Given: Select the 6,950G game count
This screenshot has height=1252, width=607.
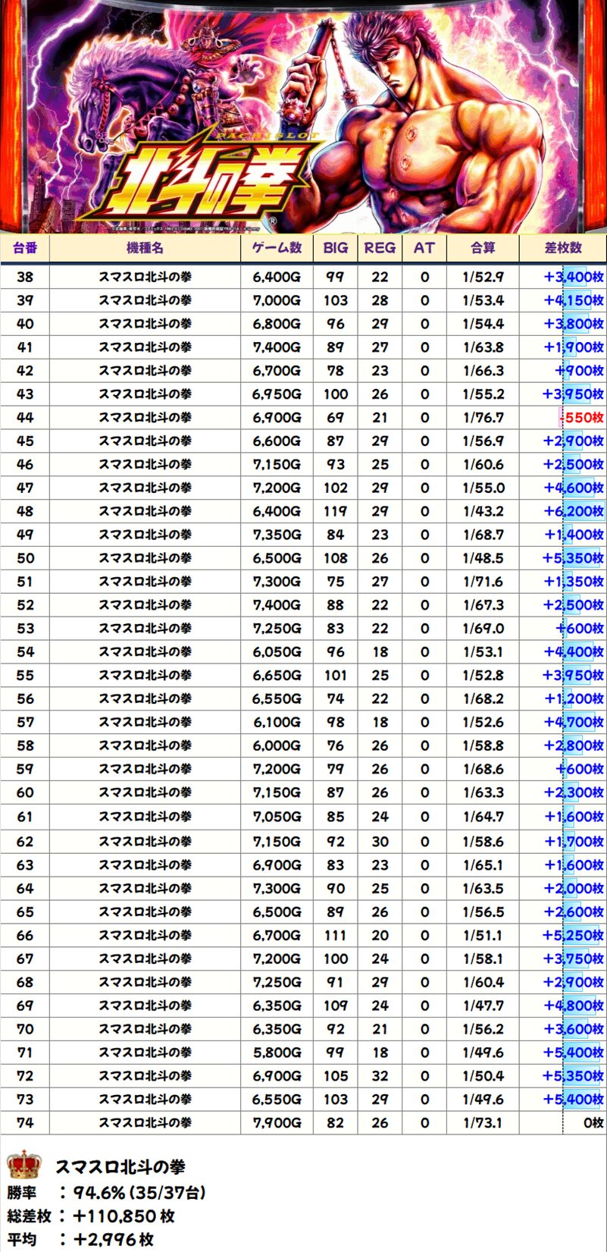Looking at the screenshot, I should coord(277,394).
